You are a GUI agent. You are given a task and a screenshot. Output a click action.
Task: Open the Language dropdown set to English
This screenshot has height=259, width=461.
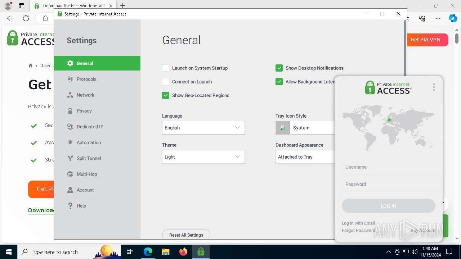point(203,128)
